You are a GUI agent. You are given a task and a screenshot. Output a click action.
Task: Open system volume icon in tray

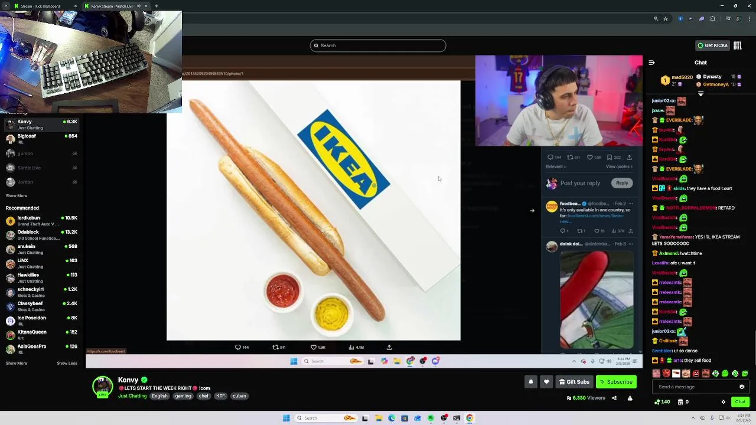coord(727,418)
